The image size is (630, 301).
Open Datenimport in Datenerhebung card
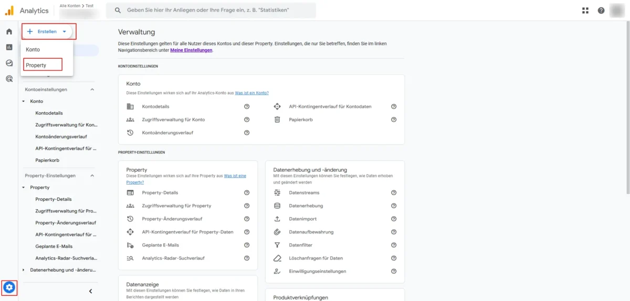303,219
